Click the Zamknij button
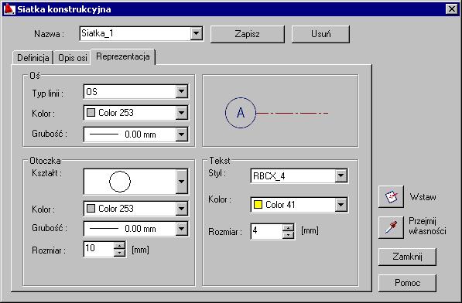Screen dimensions: 462x303 click(x=407, y=257)
